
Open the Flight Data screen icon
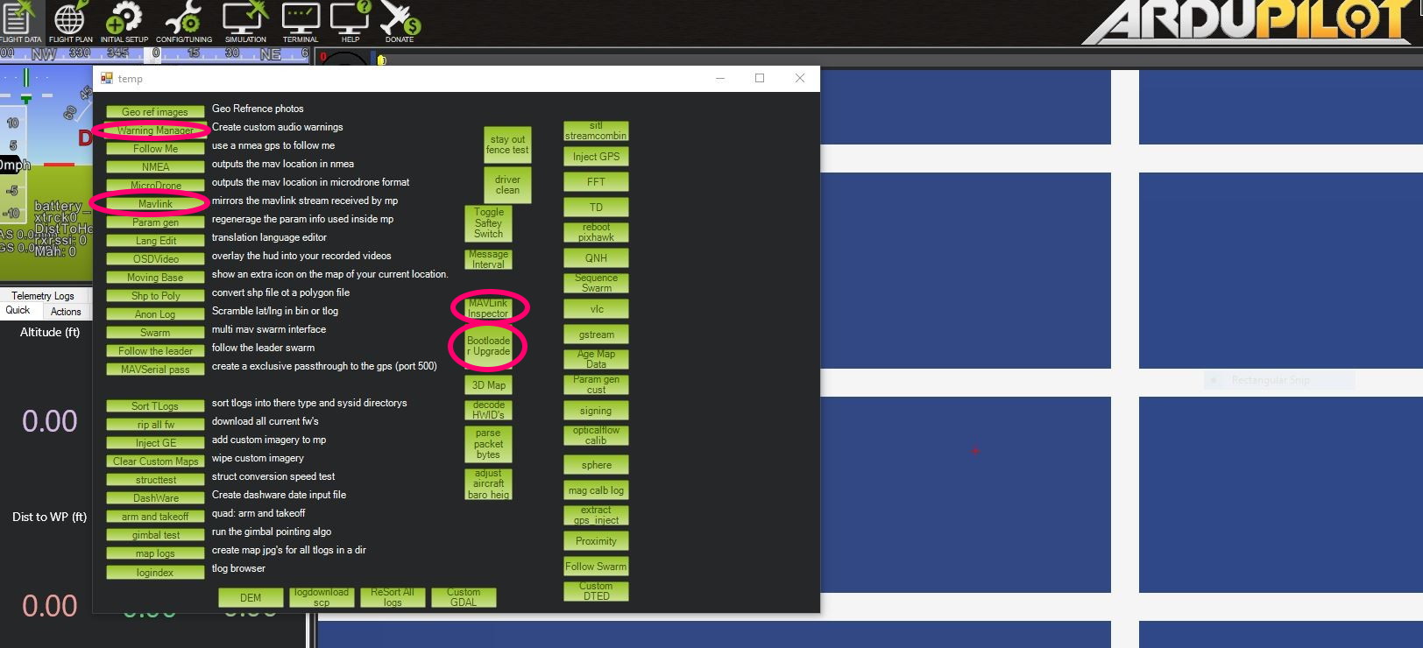coord(19,21)
